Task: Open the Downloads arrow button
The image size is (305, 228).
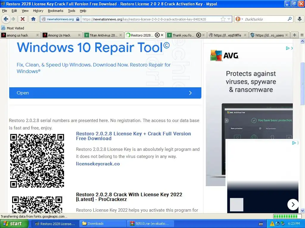Action: coord(300,19)
